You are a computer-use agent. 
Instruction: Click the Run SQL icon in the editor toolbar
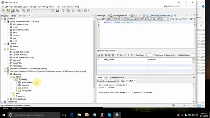pos(173,19)
